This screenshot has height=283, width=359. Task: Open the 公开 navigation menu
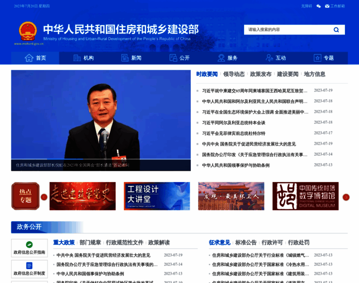[179, 58]
